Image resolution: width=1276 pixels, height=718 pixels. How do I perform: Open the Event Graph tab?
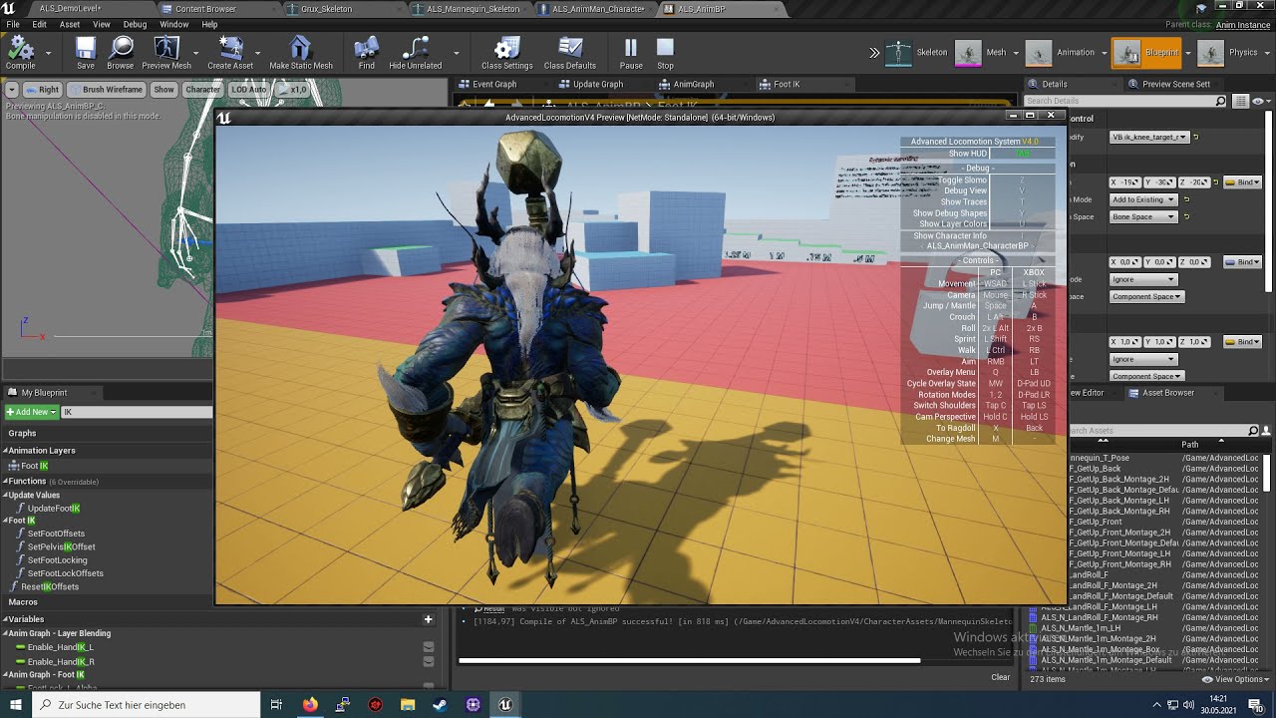494,84
